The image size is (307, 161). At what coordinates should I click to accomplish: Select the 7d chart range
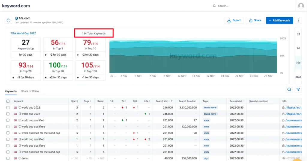click(298, 48)
